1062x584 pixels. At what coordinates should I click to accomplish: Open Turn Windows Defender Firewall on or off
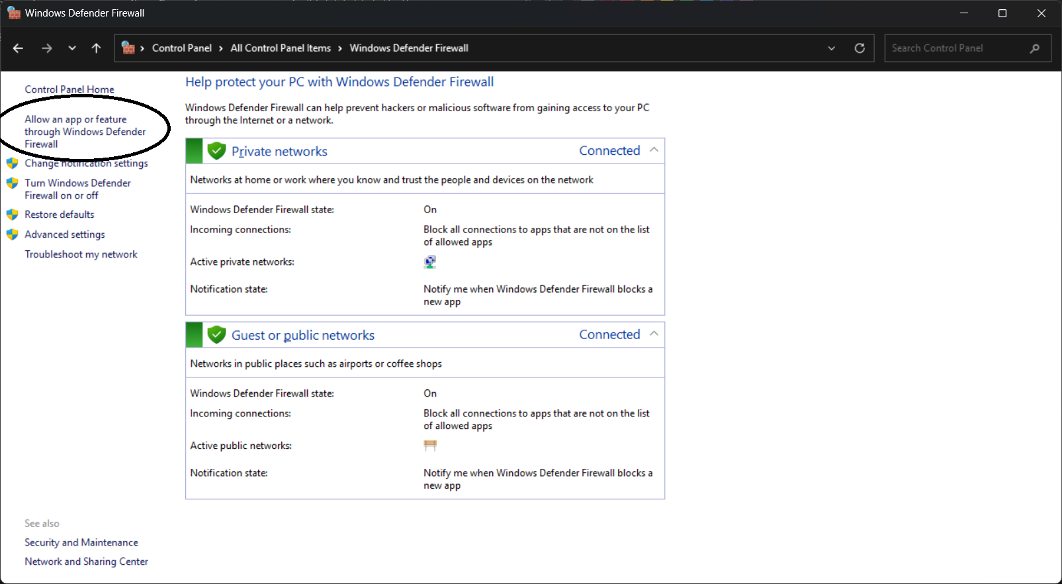(77, 189)
